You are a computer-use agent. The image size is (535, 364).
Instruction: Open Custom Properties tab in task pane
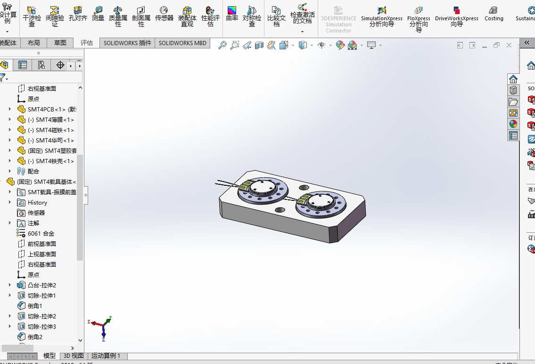pyautogui.click(x=513, y=135)
